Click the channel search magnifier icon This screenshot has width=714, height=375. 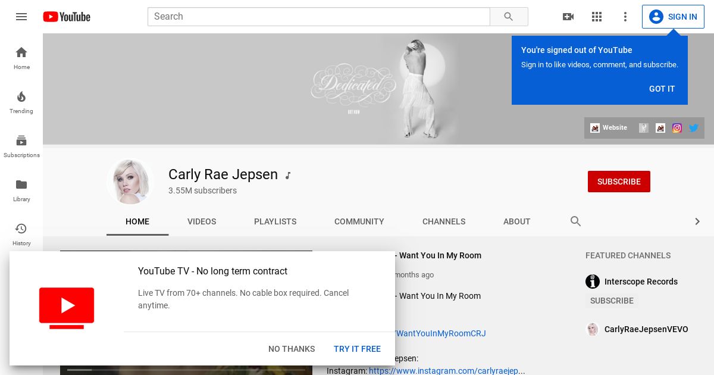tap(575, 221)
